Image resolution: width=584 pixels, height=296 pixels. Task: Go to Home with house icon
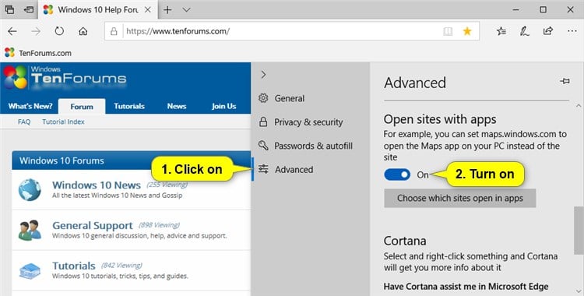83,31
